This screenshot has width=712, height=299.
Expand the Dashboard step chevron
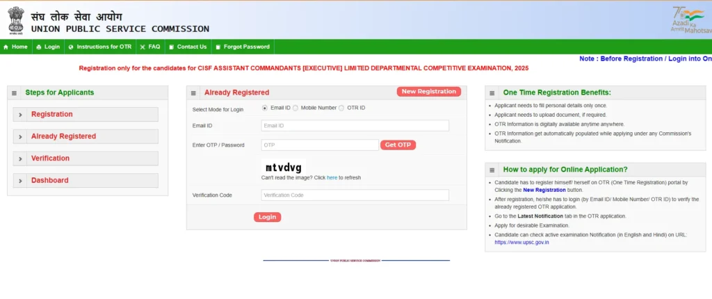tap(20, 180)
